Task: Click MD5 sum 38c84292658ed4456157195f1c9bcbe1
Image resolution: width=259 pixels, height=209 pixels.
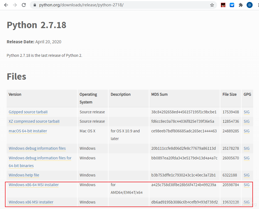Action: tap(184, 112)
